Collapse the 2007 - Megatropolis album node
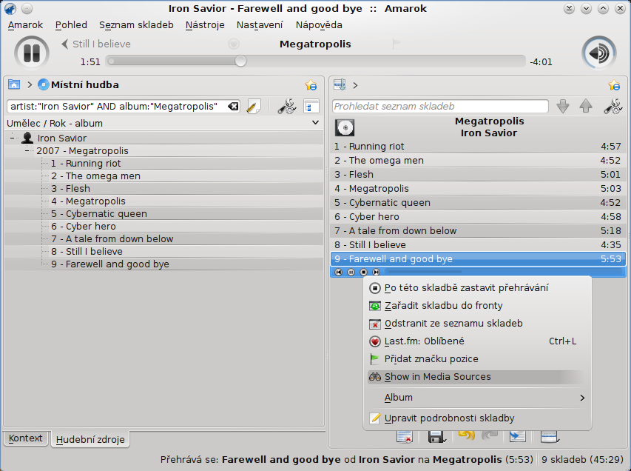631x471 pixels. tap(27, 150)
